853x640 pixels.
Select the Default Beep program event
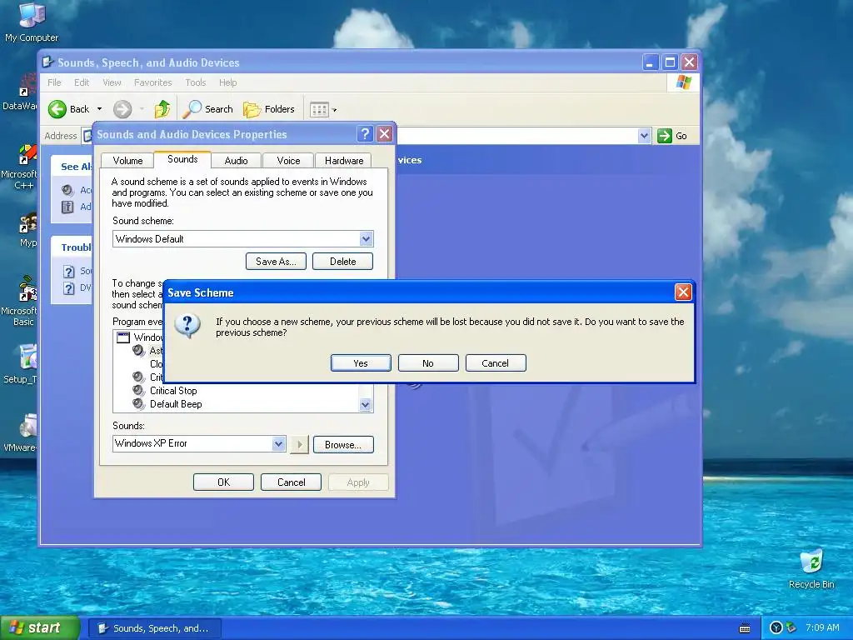(176, 404)
